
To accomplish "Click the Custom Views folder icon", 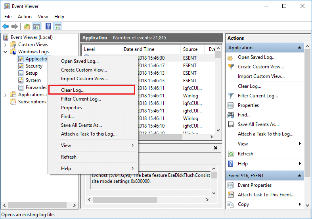I will 13,44.
